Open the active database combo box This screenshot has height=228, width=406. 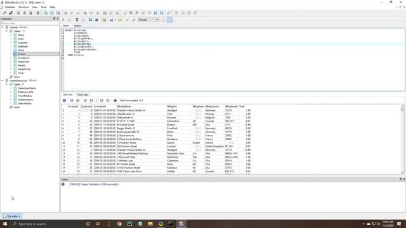click(148, 20)
